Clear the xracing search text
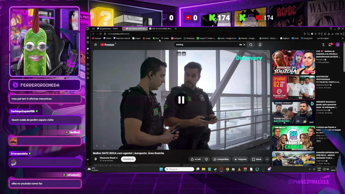Image resolution: width=345 pixels, height=194 pixels. pyautogui.click(x=244, y=45)
